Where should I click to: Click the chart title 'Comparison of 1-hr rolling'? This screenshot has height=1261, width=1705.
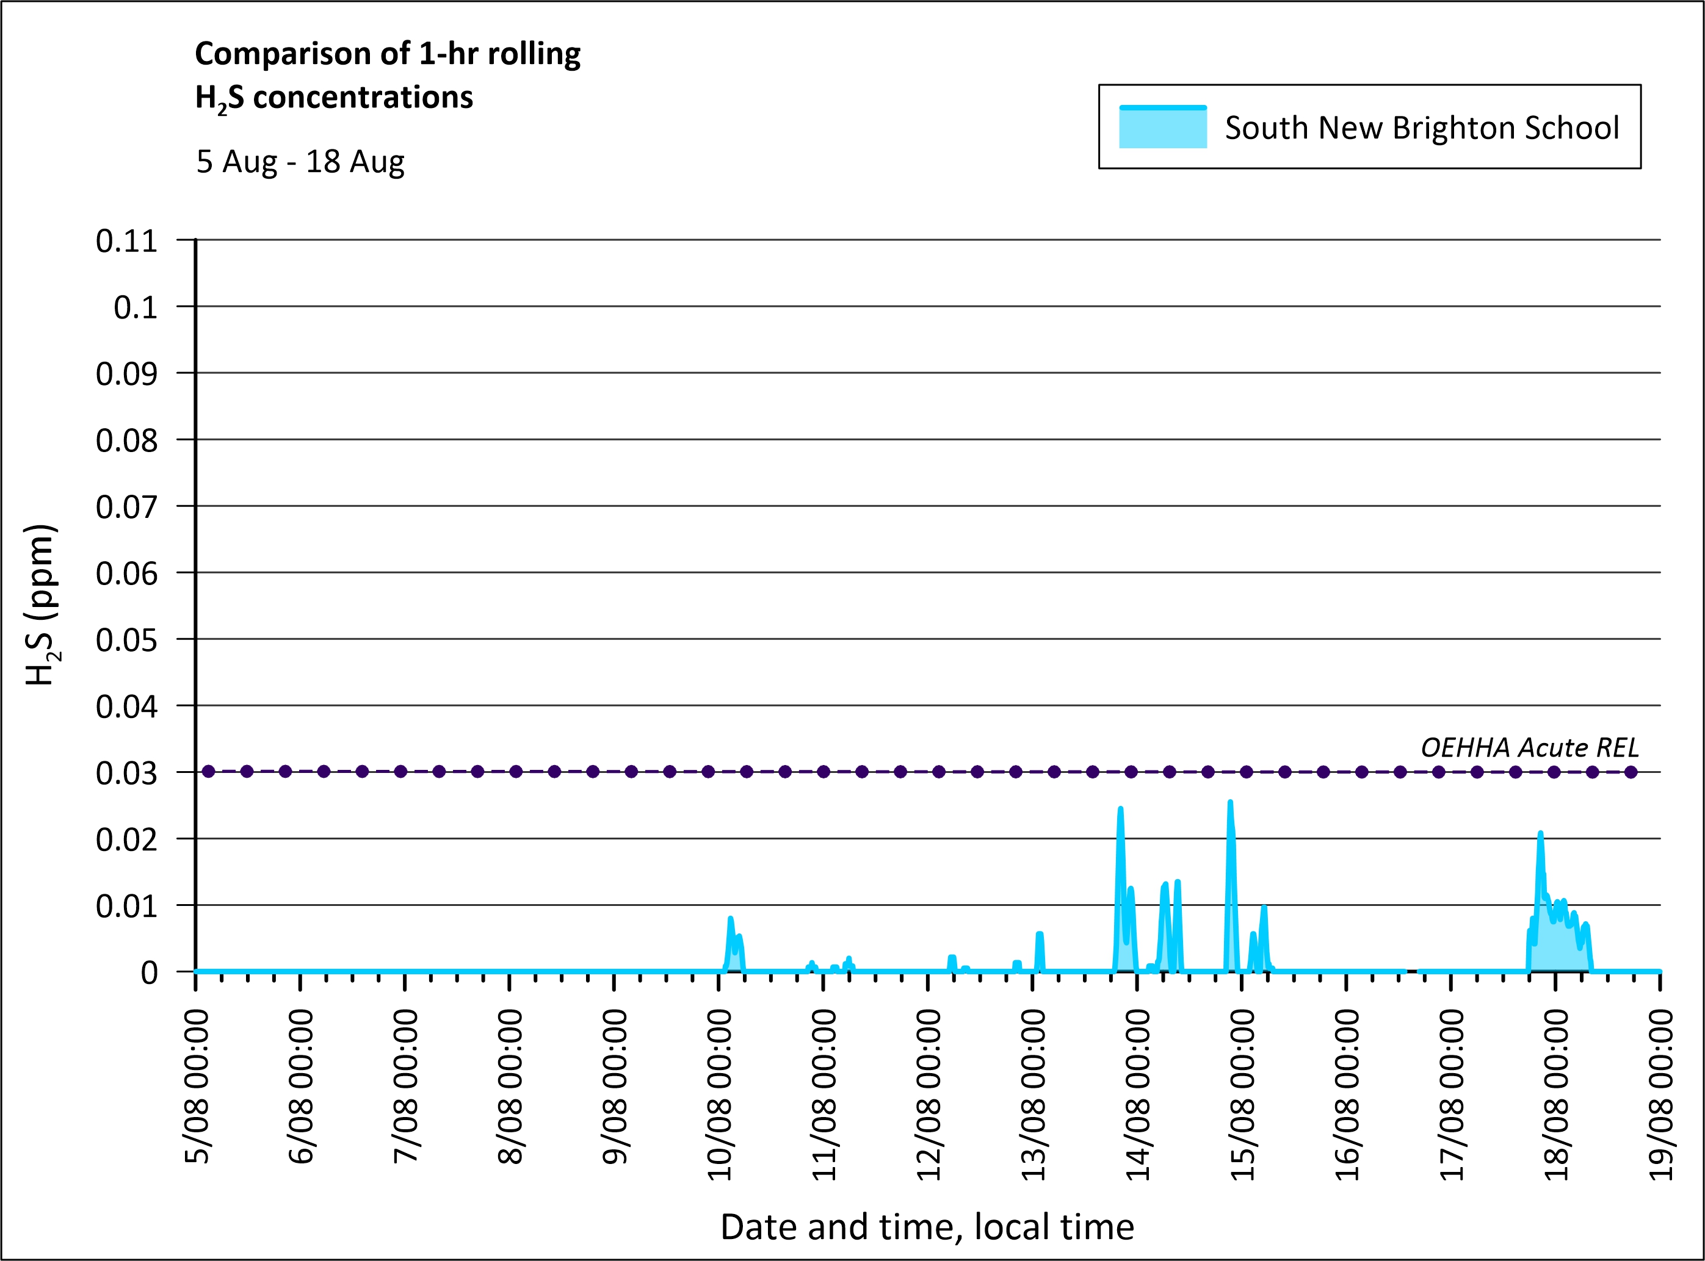387,54
